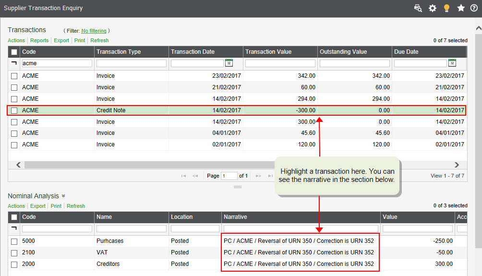Image resolution: width=482 pixels, height=276 pixels.
Task: Open settings gear icon in header
Action: tap(433, 8)
